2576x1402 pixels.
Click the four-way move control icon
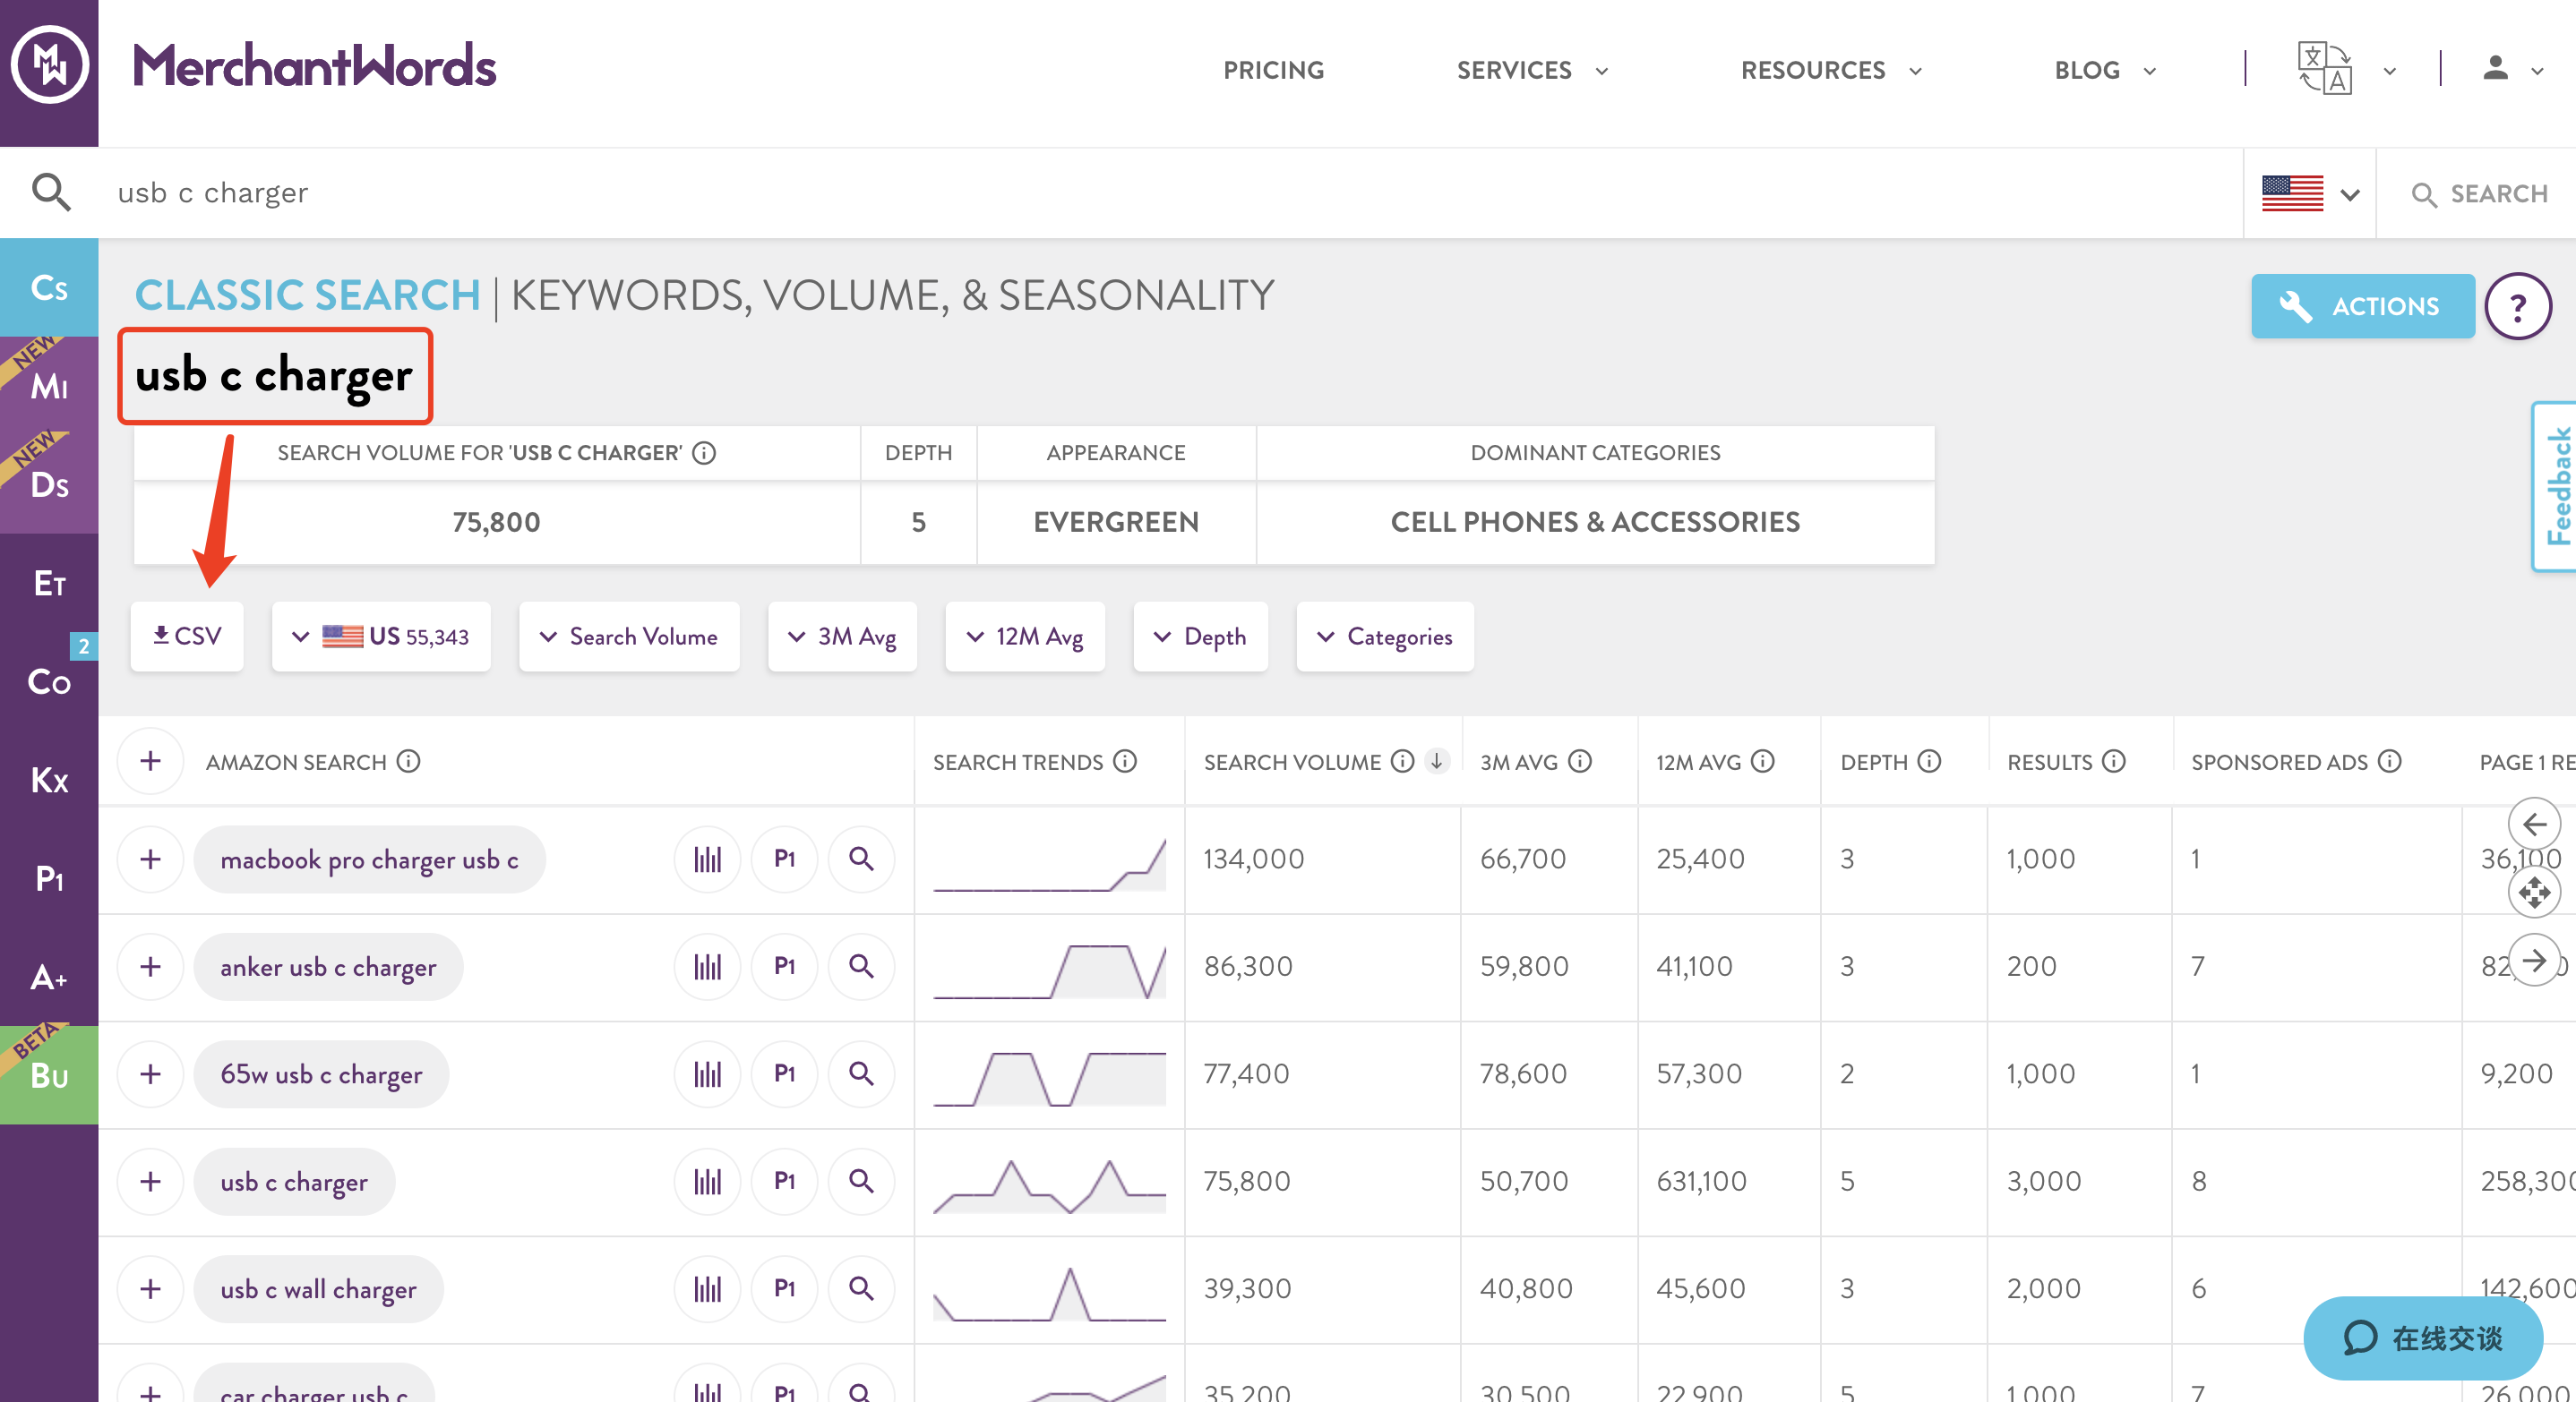click(2534, 893)
